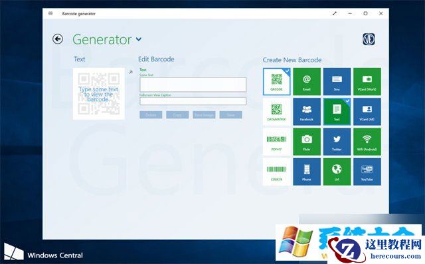Click the QR code preview thumbnail
The width and height of the screenshot is (425, 264).
click(99, 94)
